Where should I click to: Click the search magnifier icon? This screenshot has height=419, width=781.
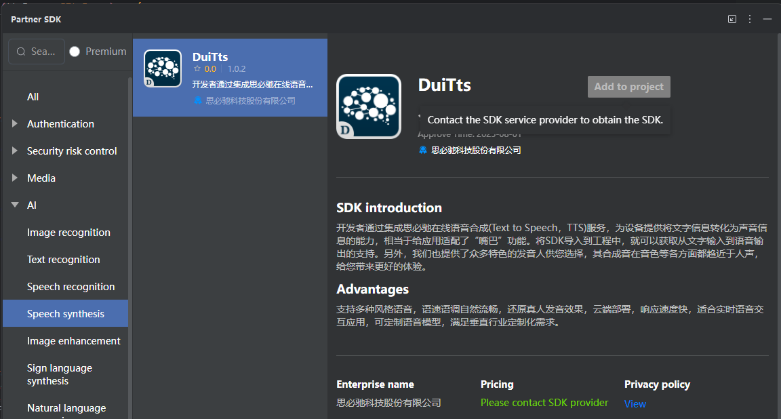point(21,52)
